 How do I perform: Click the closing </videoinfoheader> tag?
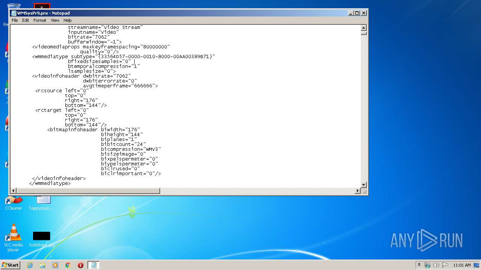[x=59, y=178]
